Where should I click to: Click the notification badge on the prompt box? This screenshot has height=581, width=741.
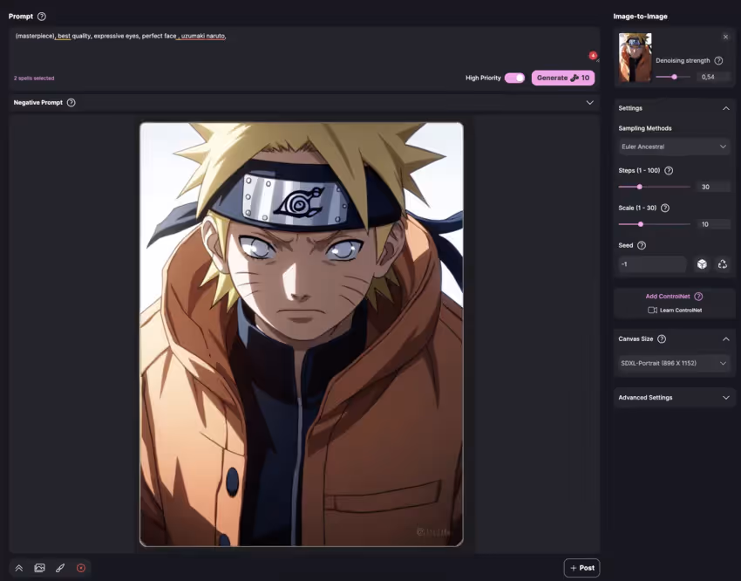point(593,56)
